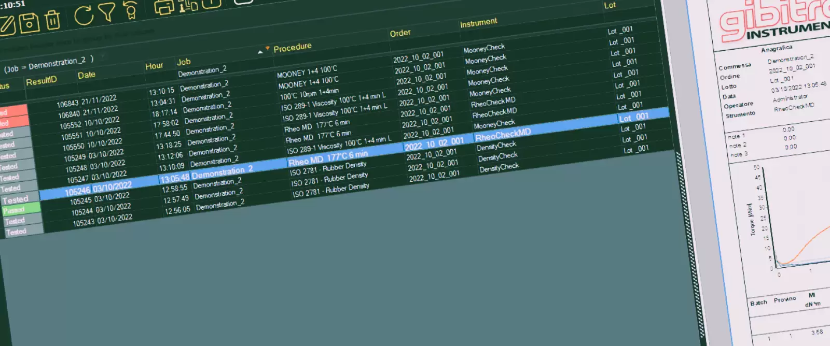Click the certificate ribbon icon
830x346 pixels.
coord(131,9)
